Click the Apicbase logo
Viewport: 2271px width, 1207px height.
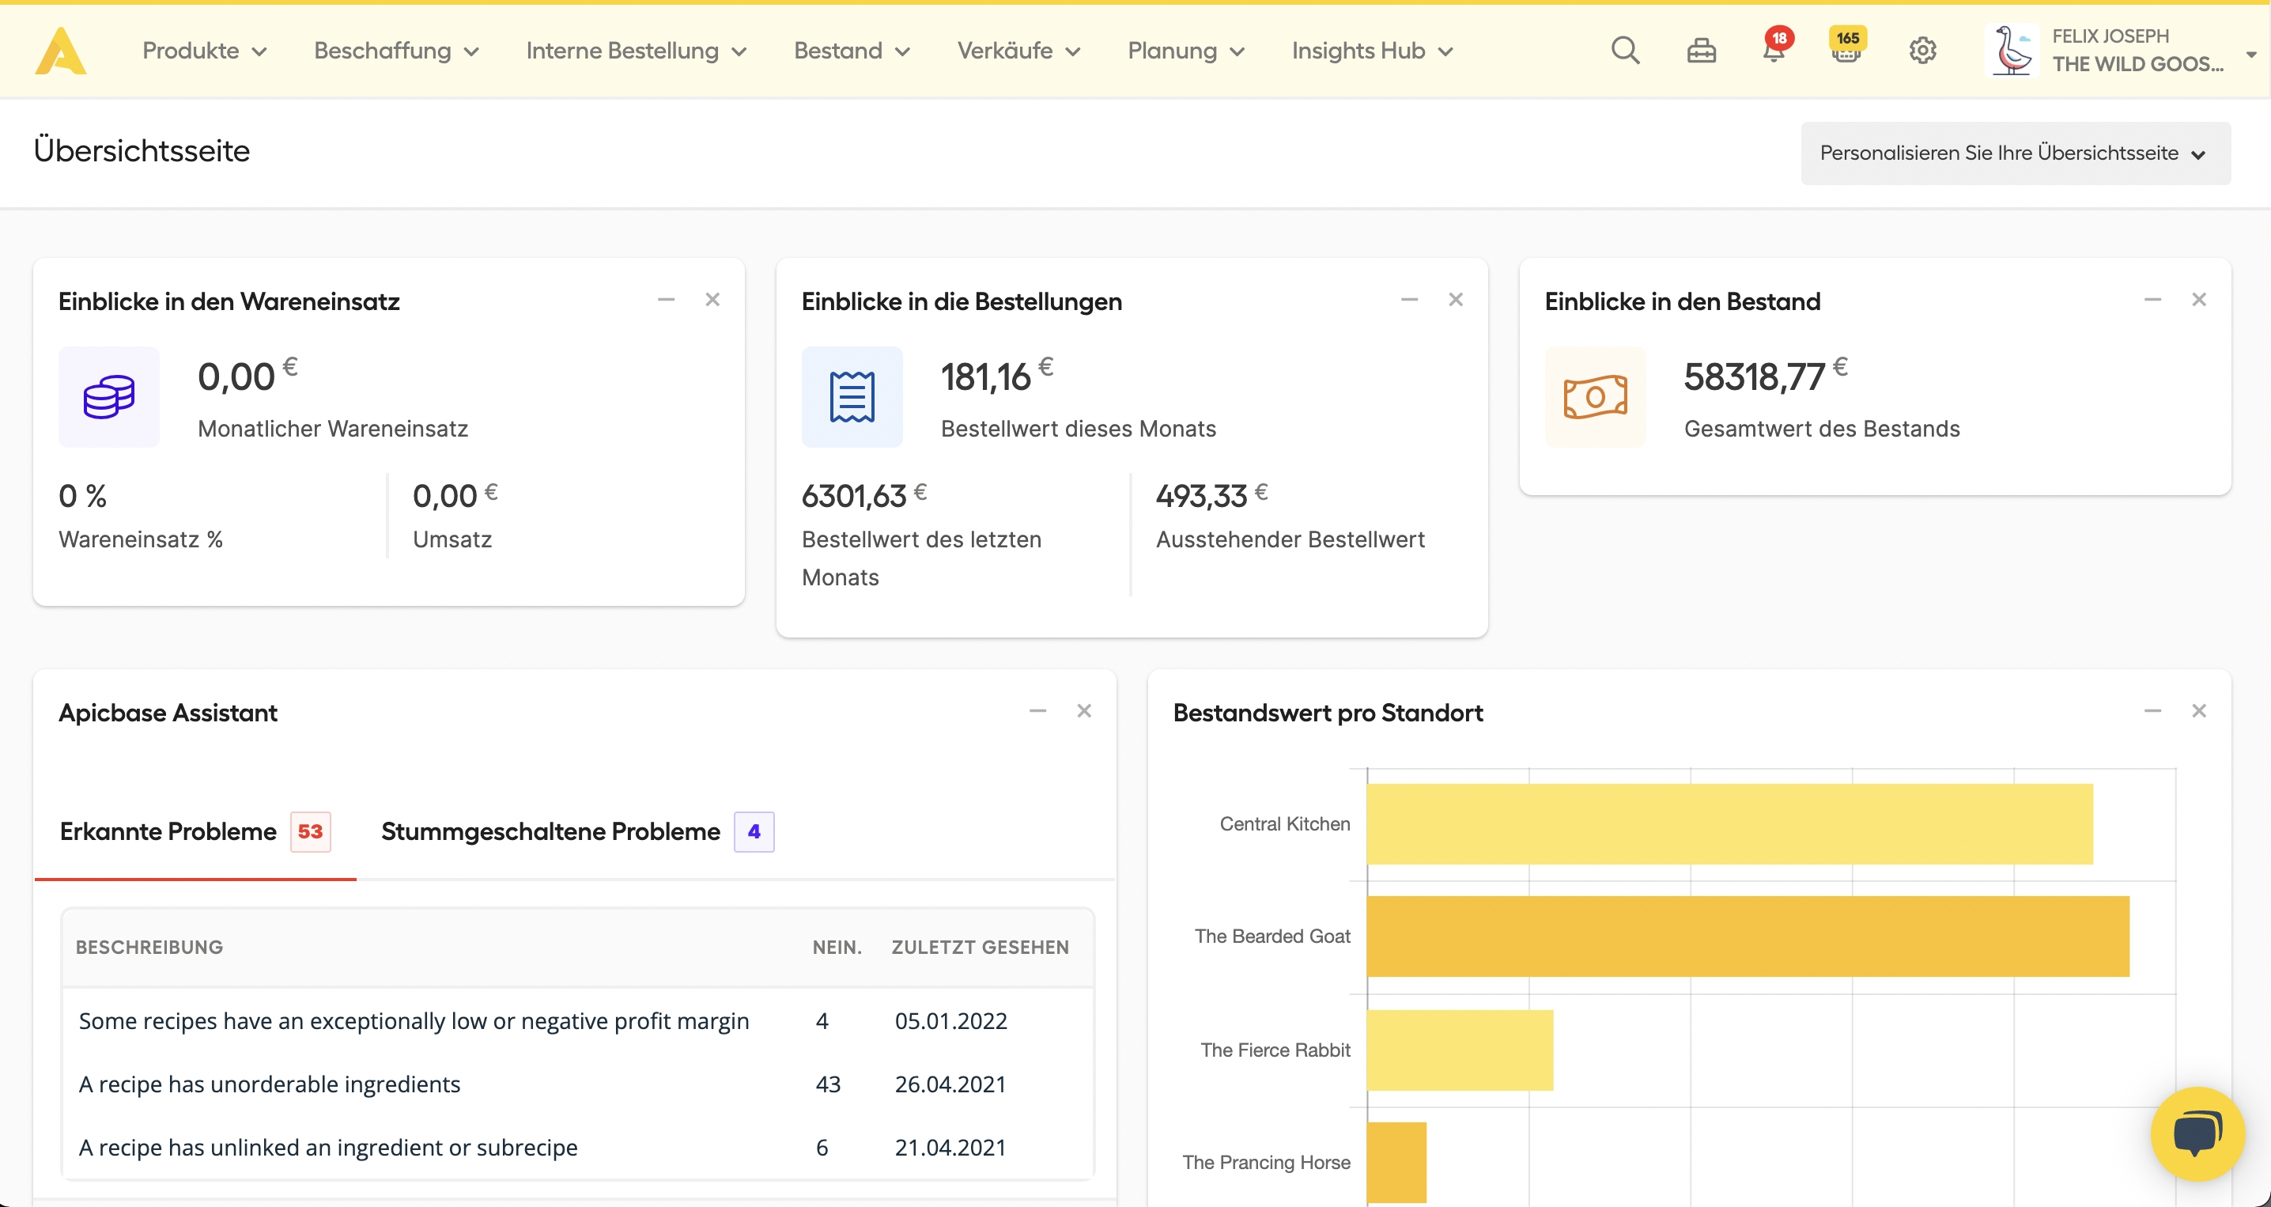(x=61, y=51)
